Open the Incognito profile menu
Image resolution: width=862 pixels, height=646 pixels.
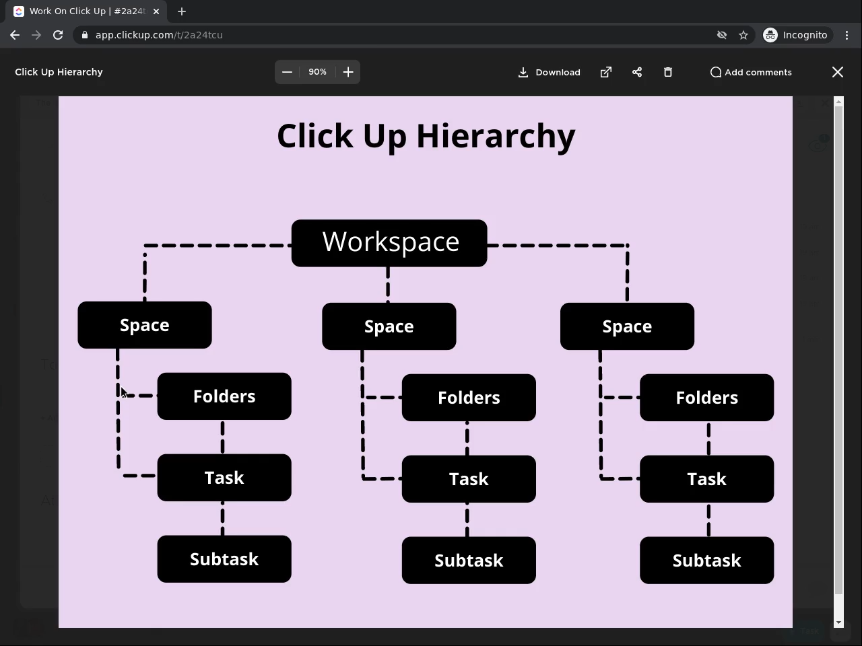(x=795, y=35)
